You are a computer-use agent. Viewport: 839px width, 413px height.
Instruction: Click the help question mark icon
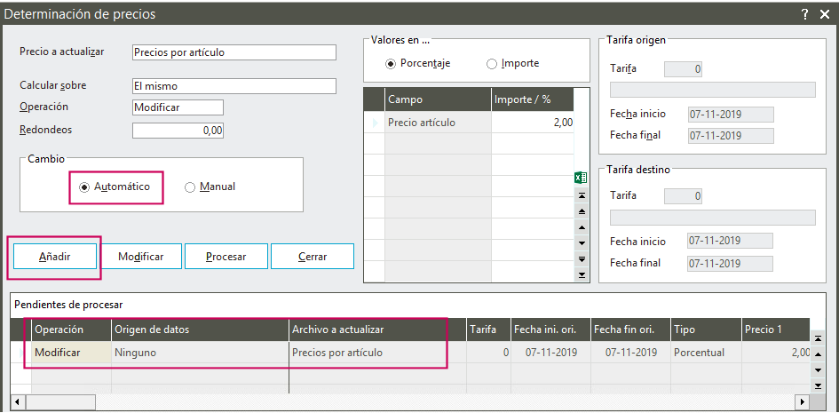click(x=804, y=14)
